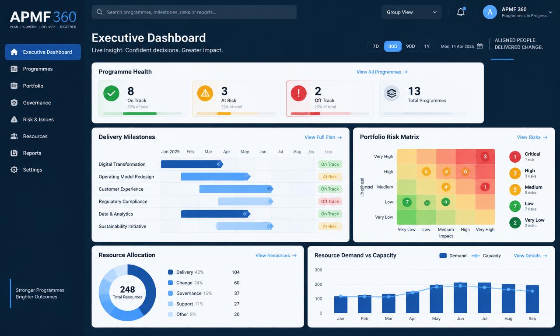The image size is (560, 336).
Task: Click the user avatar A
Action: (x=490, y=12)
